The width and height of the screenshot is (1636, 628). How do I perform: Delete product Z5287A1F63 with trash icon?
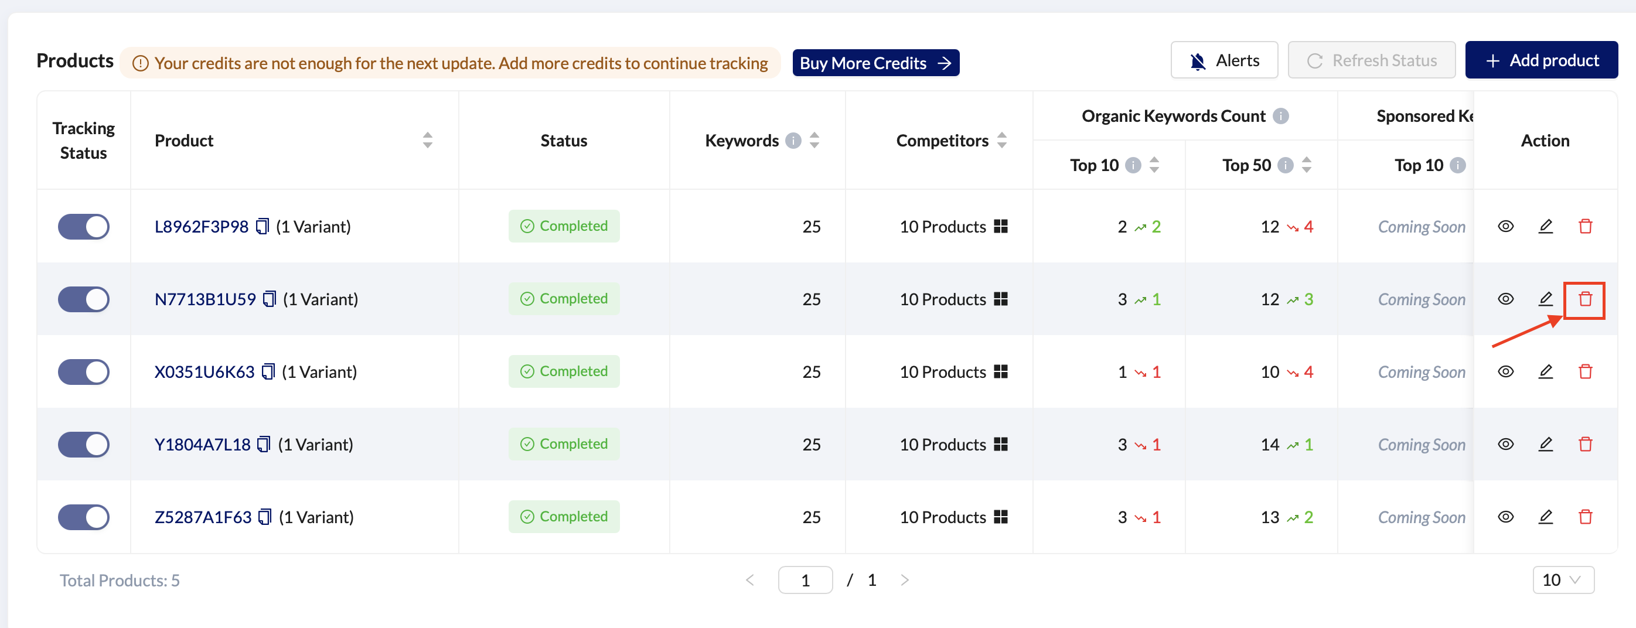tap(1584, 517)
